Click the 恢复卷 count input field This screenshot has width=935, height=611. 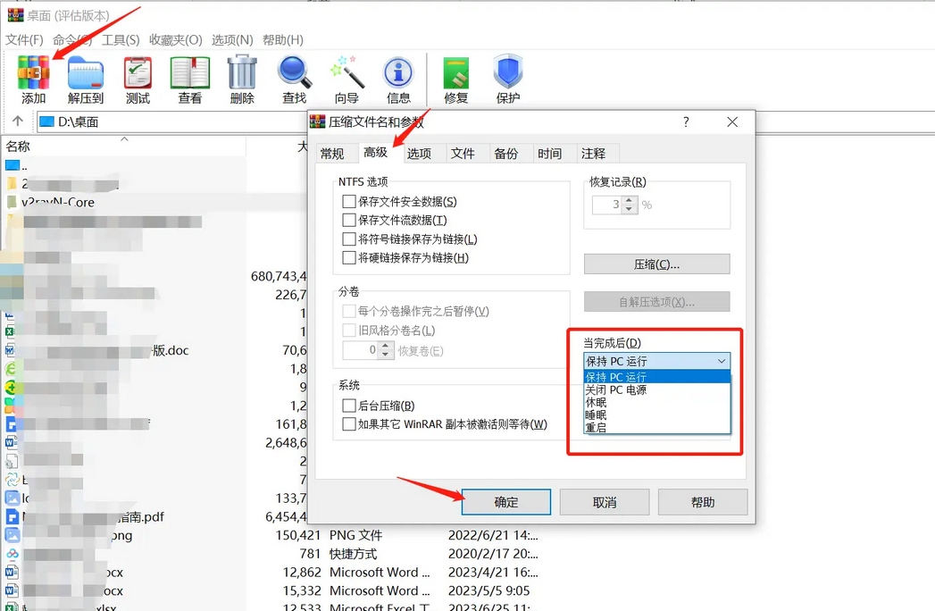(361, 349)
